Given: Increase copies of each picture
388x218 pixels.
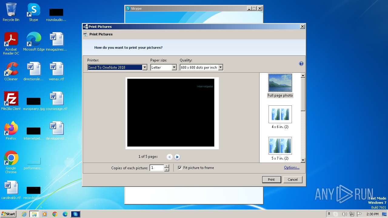Looking at the screenshot, I should click(x=166, y=166).
